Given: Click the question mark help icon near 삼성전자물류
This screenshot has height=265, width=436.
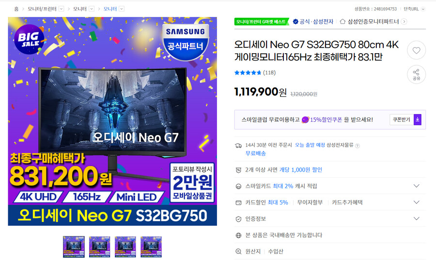Looking at the screenshot, I should [x=358, y=146].
